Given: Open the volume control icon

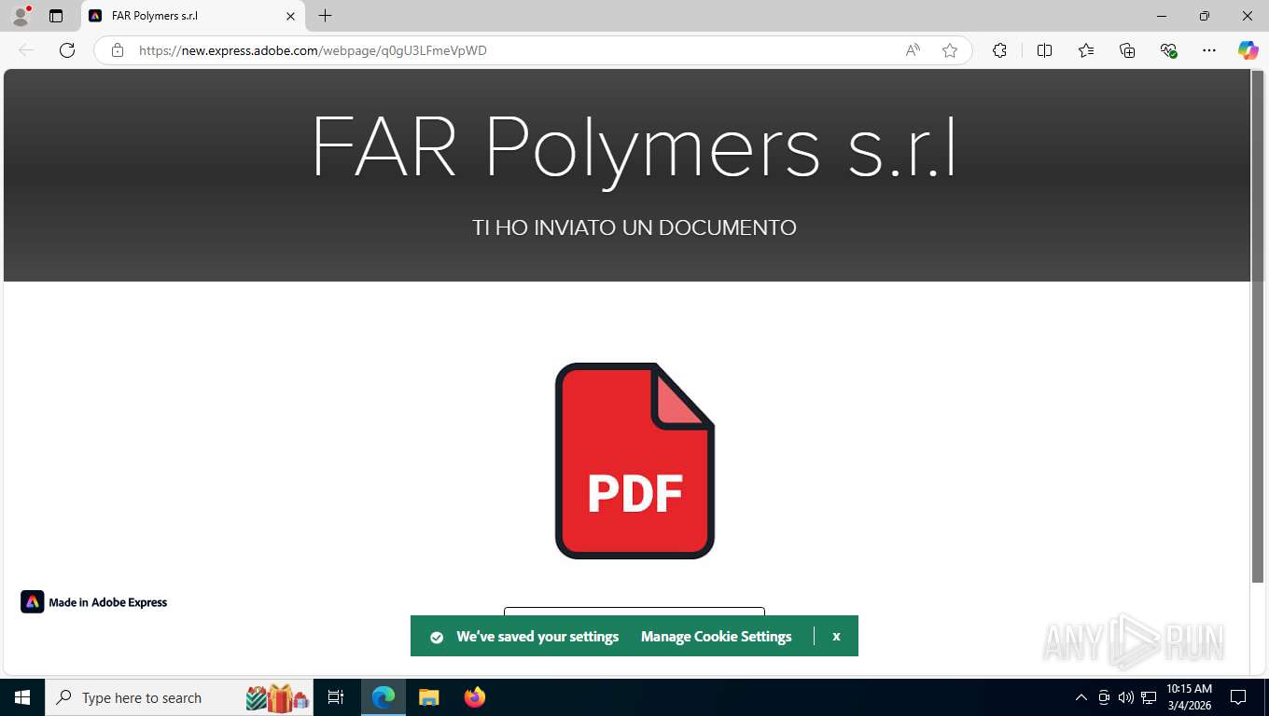Looking at the screenshot, I should click(1126, 697).
